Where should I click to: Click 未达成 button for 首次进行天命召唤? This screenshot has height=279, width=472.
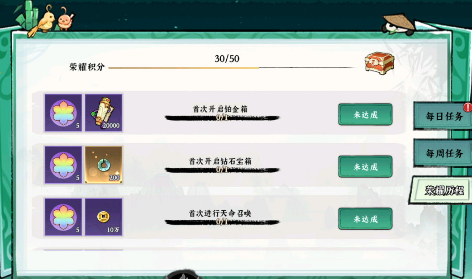point(365,218)
